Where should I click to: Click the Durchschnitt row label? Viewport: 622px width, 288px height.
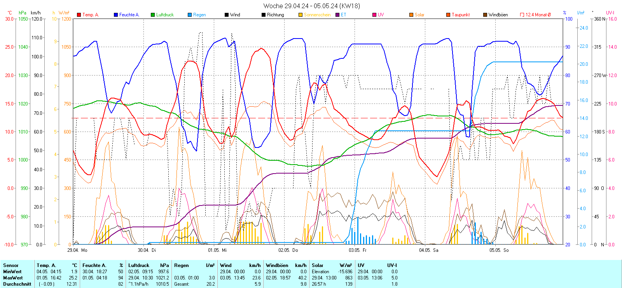17,284
